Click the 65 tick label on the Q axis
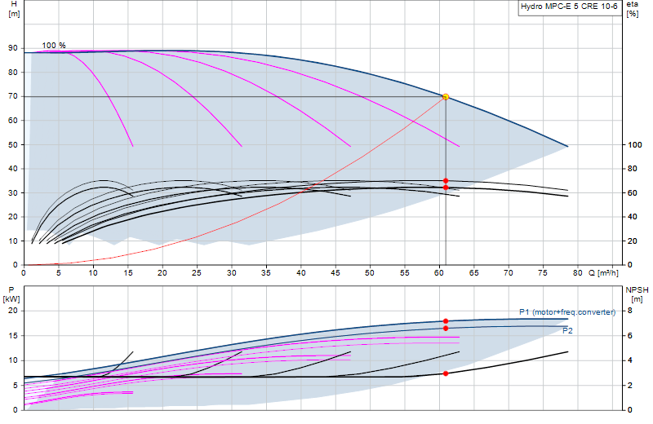The height and width of the screenshot is (424, 653). (x=473, y=273)
